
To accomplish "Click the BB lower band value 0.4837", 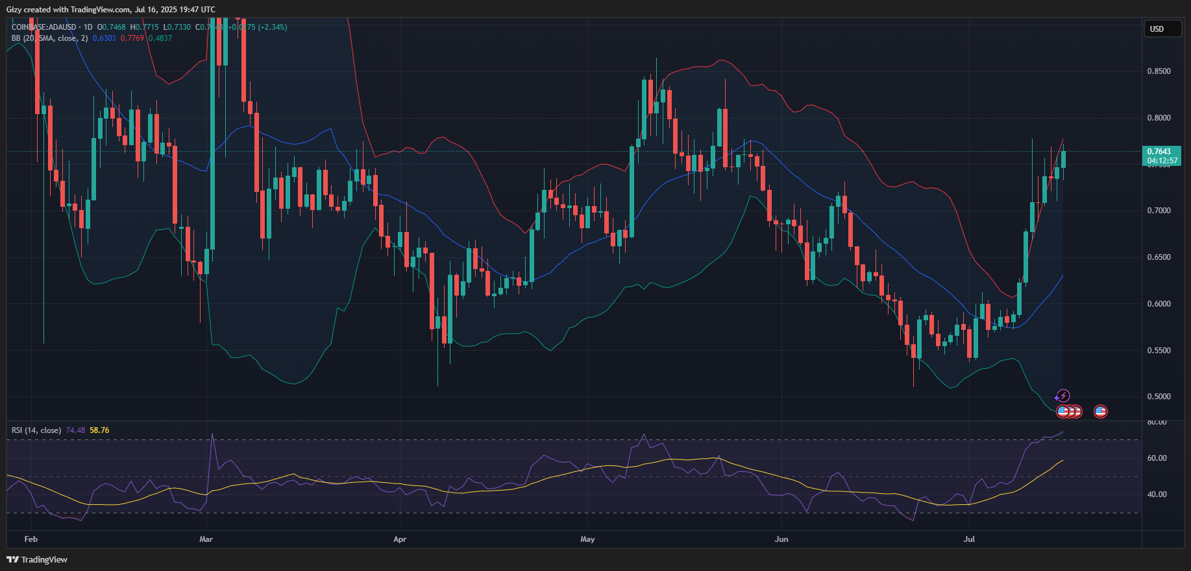I will [x=160, y=38].
